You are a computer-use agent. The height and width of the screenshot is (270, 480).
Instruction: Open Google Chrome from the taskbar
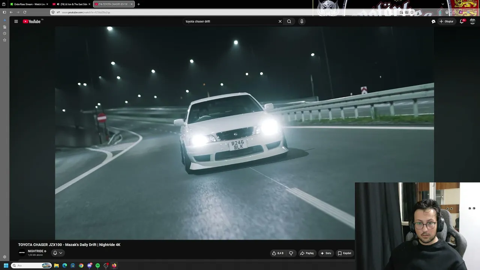point(81,265)
